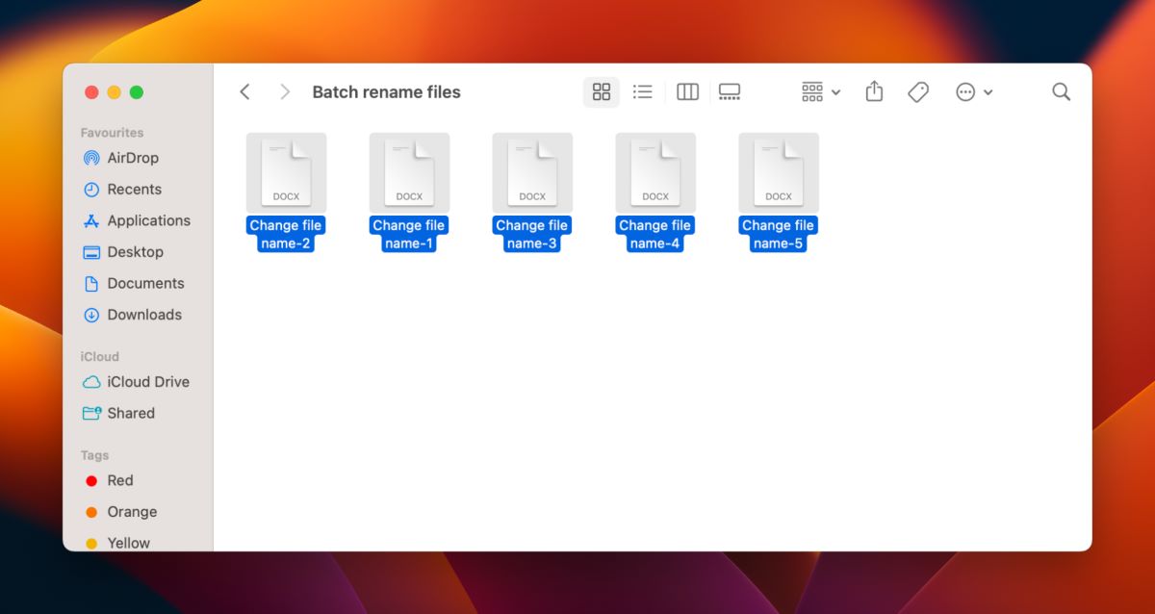Open Finder search with magnifier icon

[1061, 91]
